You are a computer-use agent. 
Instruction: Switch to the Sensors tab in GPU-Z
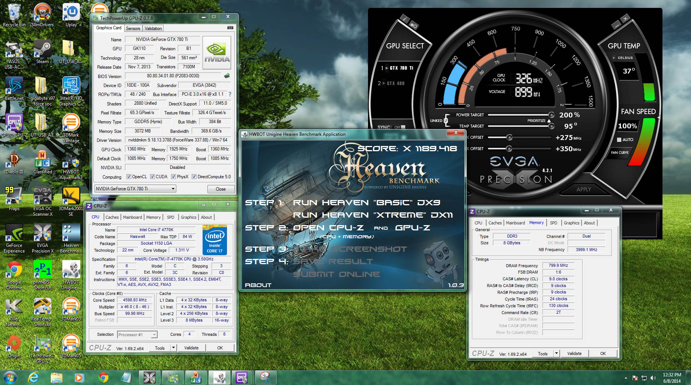pos(133,29)
